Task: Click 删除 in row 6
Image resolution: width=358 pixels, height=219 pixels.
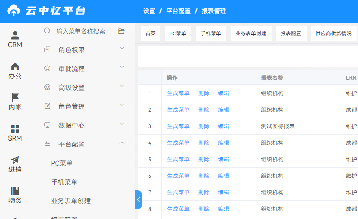Action: tap(204, 176)
